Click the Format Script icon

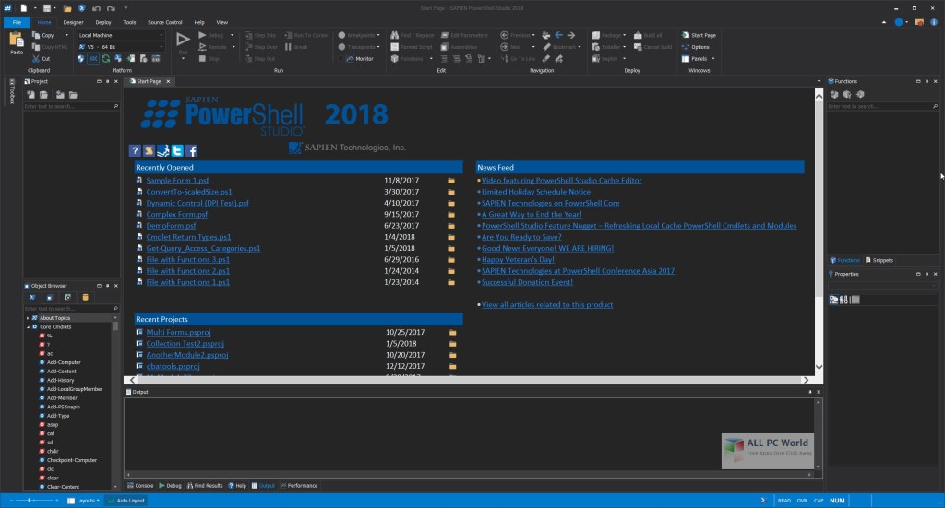394,47
